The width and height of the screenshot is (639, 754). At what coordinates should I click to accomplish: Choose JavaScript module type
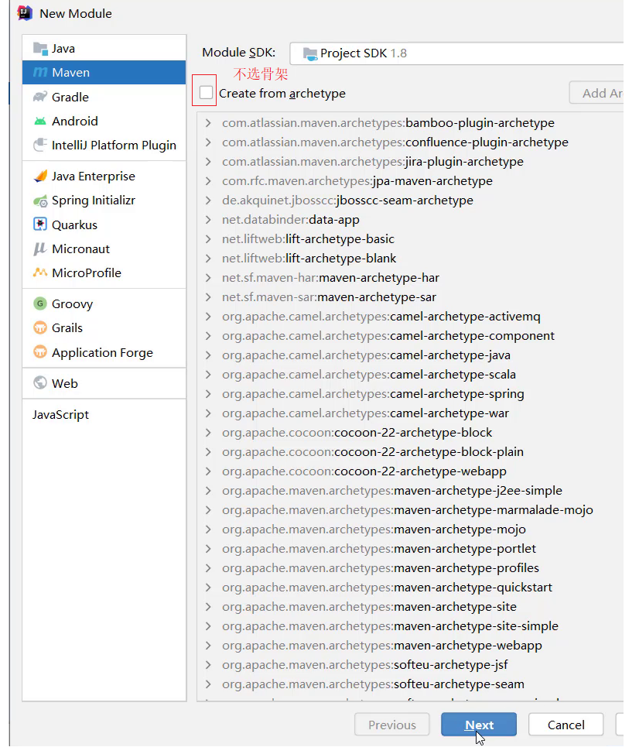(104, 414)
